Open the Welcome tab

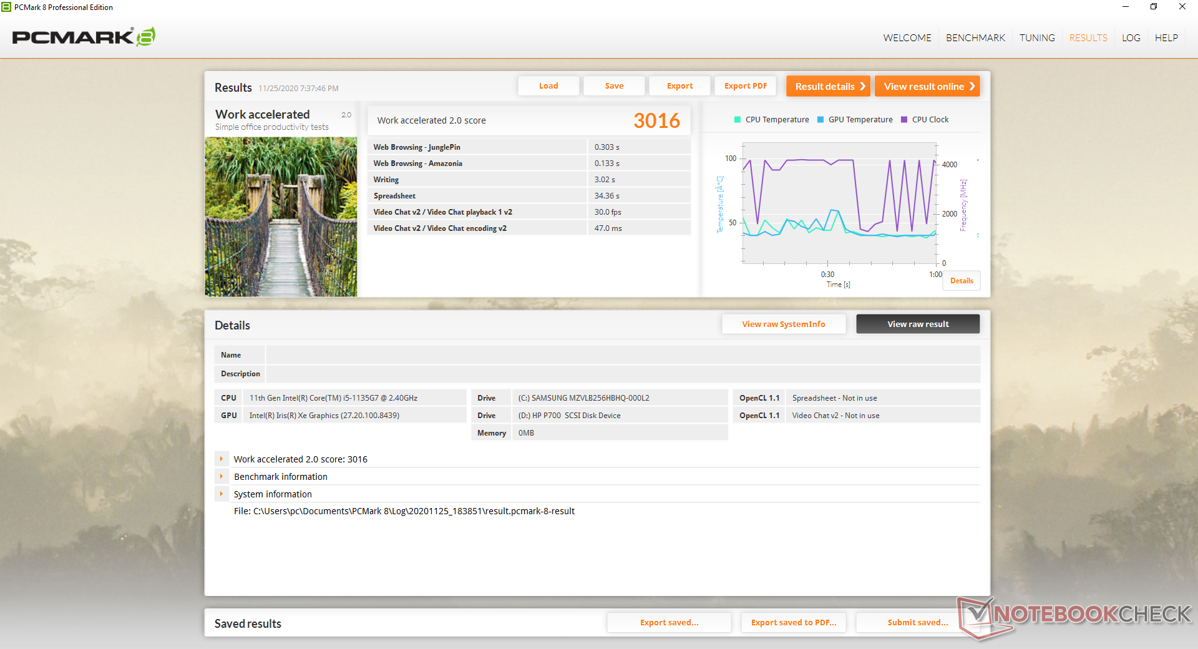tap(907, 38)
